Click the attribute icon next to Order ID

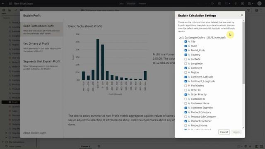pos(189,90)
